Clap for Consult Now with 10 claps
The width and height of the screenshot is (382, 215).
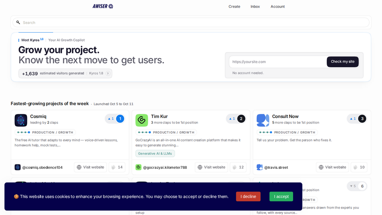359,167
